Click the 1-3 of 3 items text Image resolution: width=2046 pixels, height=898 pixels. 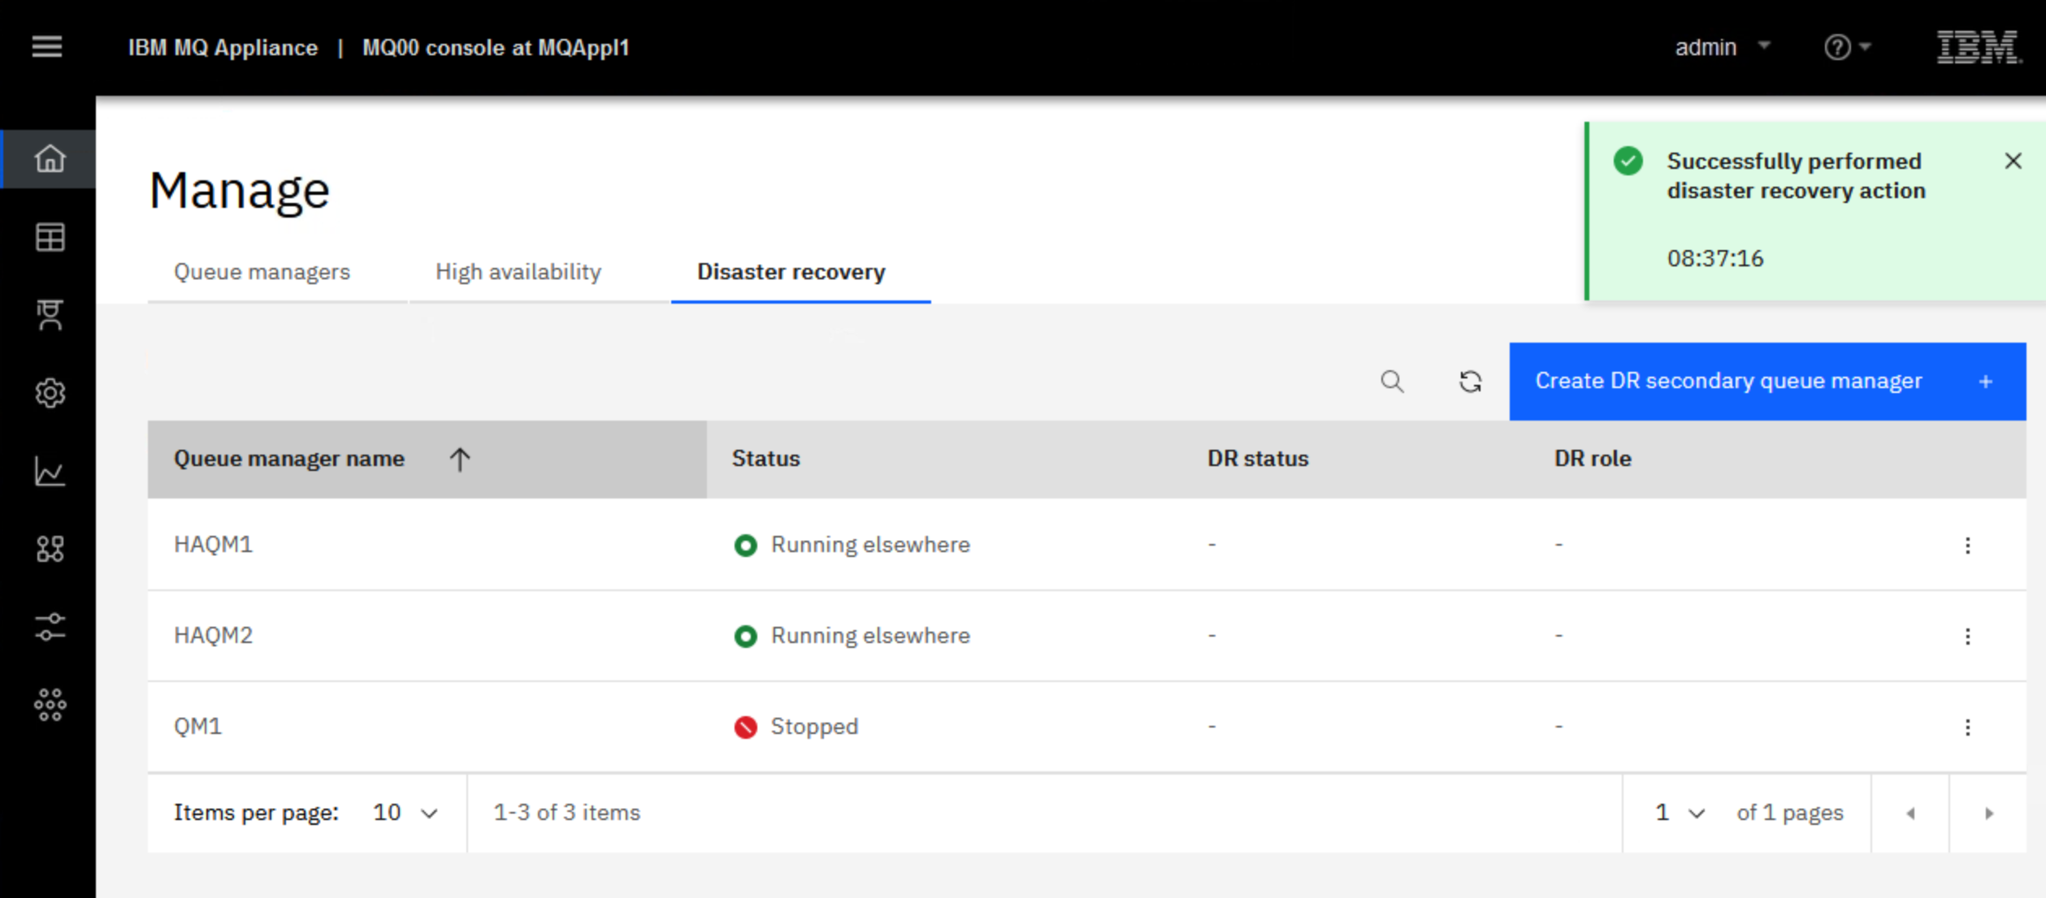[x=567, y=813]
